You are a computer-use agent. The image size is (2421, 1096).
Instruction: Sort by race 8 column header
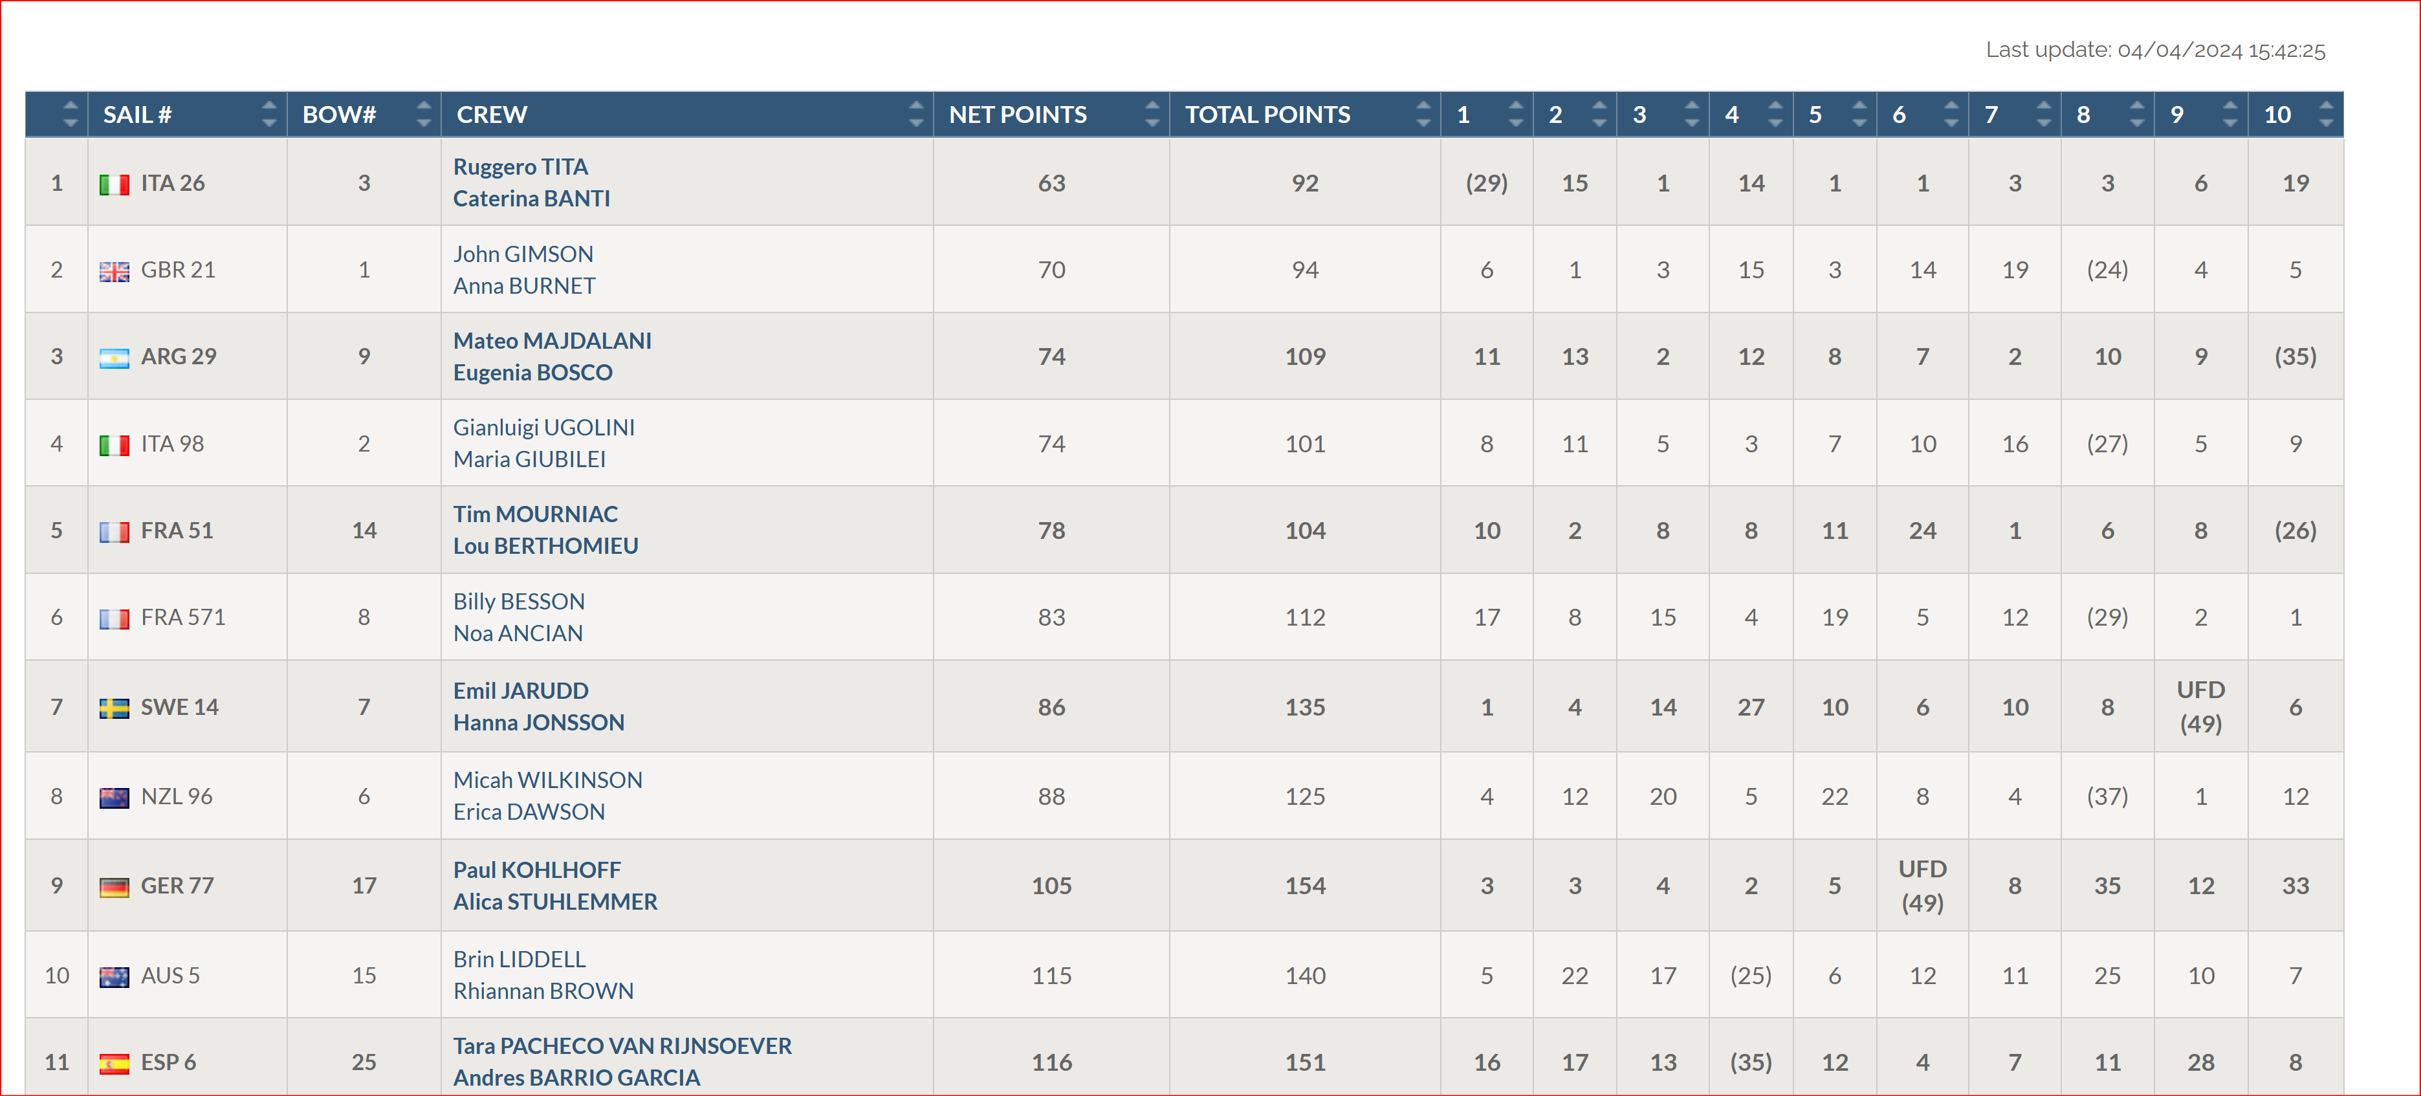[x=2108, y=115]
